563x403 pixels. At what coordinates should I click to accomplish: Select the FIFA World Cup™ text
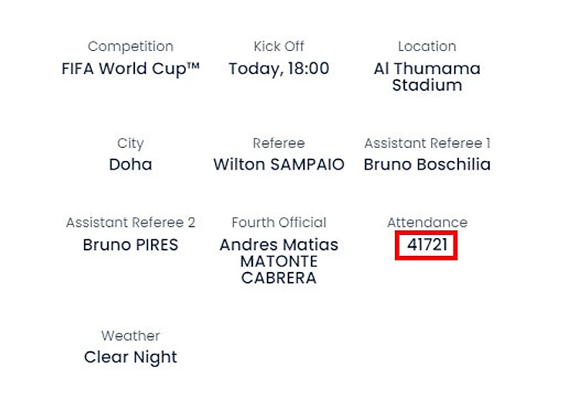click(130, 68)
